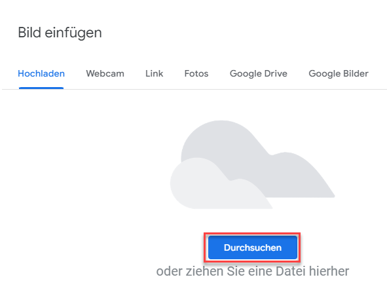Open the Google Bilder tab
Image resolution: width=387 pixels, height=292 pixels.
coord(339,73)
